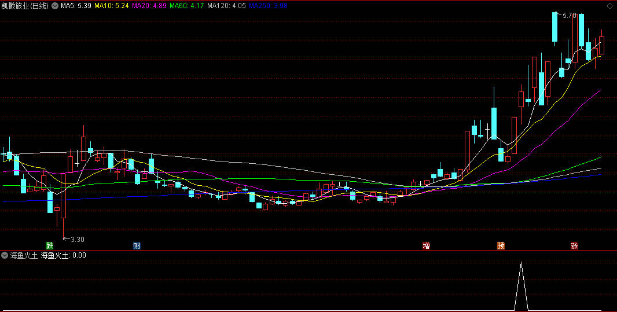Select the MA5: 5.39 label
This screenshot has height=312, width=617.
pyautogui.click(x=76, y=6)
